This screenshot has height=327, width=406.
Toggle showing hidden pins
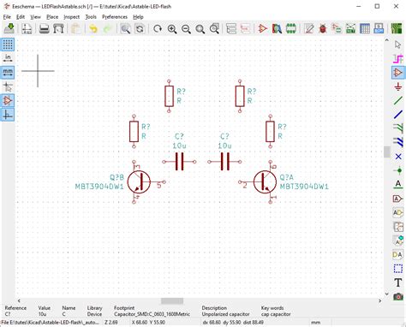coord(8,100)
